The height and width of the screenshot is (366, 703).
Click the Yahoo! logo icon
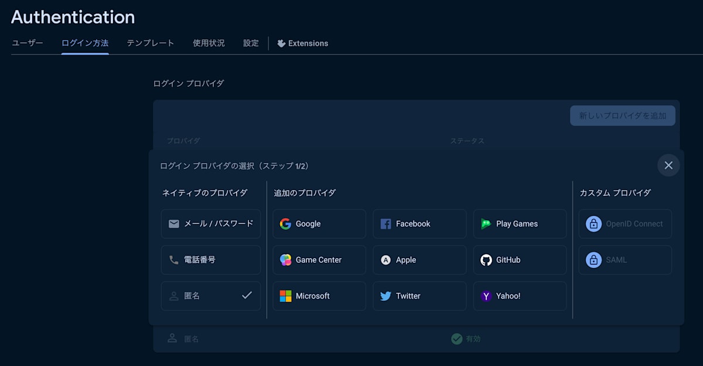486,296
